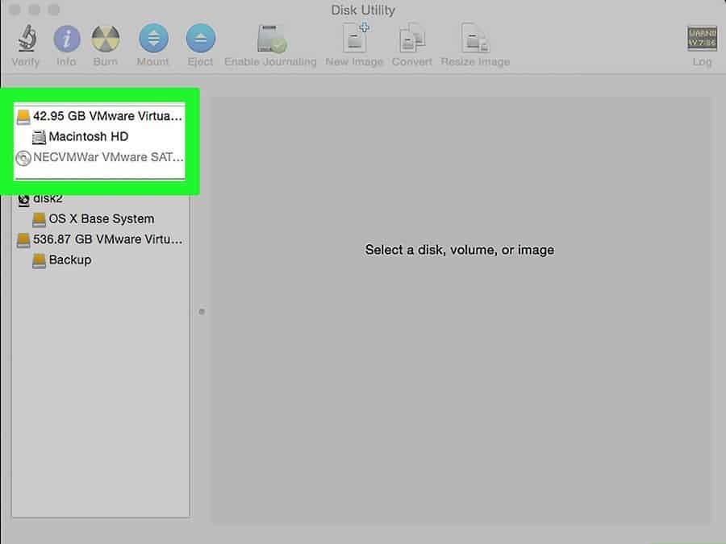The image size is (726, 544).
Task: Select the NECVMWar VMware SATA optical drive
Action: click(x=100, y=157)
